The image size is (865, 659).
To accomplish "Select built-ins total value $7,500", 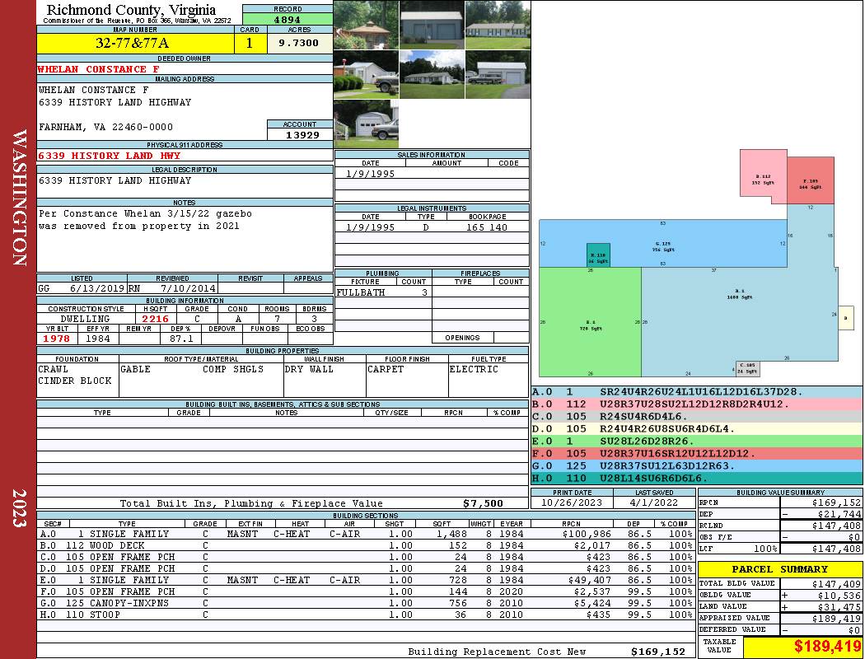I will 484,503.
